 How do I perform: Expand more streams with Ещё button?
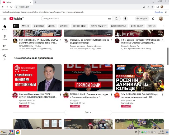(x=88, y=112)
